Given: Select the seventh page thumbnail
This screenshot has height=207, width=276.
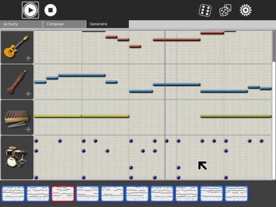Looking at the screenshot, I should 162,194.
